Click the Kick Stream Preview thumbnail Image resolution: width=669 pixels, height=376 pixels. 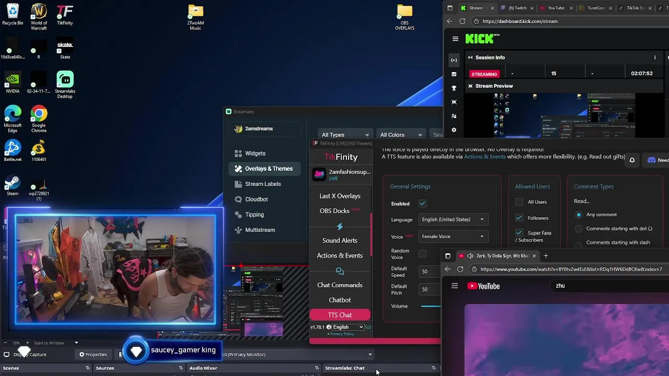tap(564, 115)
